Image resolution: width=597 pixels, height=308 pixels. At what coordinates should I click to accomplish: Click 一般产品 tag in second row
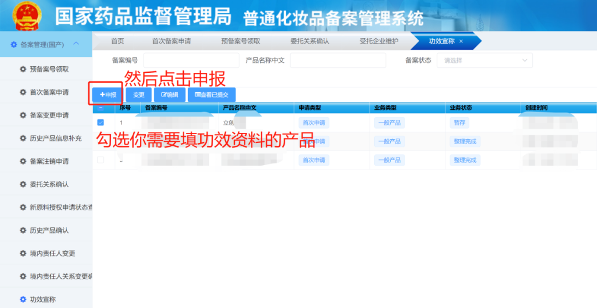click(389, 141)
